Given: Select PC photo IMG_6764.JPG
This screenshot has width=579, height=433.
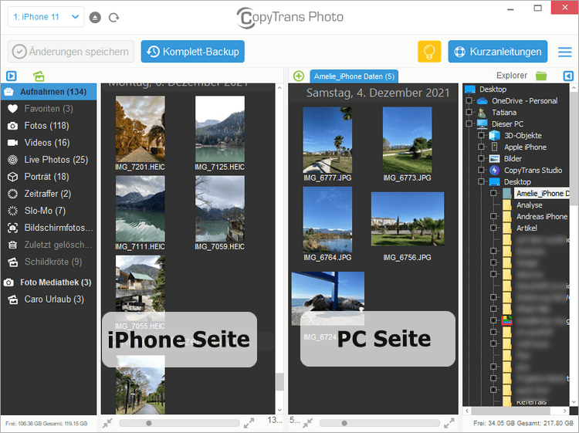Looking at the screenshot, I should [327, 220].
